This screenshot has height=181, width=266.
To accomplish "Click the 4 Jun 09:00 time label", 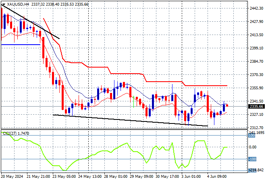I will [217, 177].
